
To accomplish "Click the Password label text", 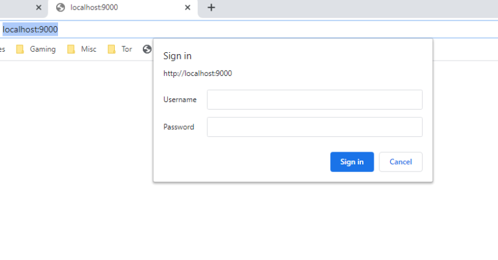I will (x=179, y=127).
